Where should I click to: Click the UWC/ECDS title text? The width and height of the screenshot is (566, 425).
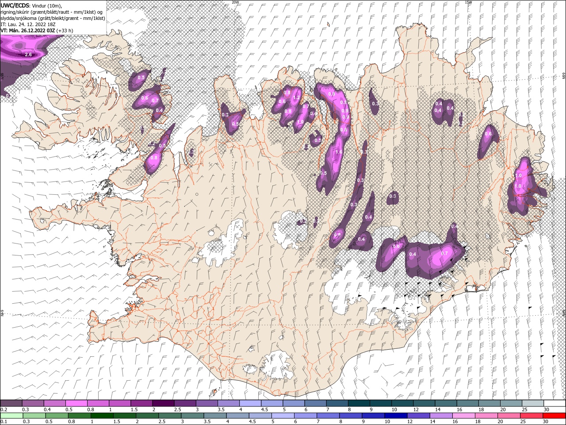tap(15, 5)
